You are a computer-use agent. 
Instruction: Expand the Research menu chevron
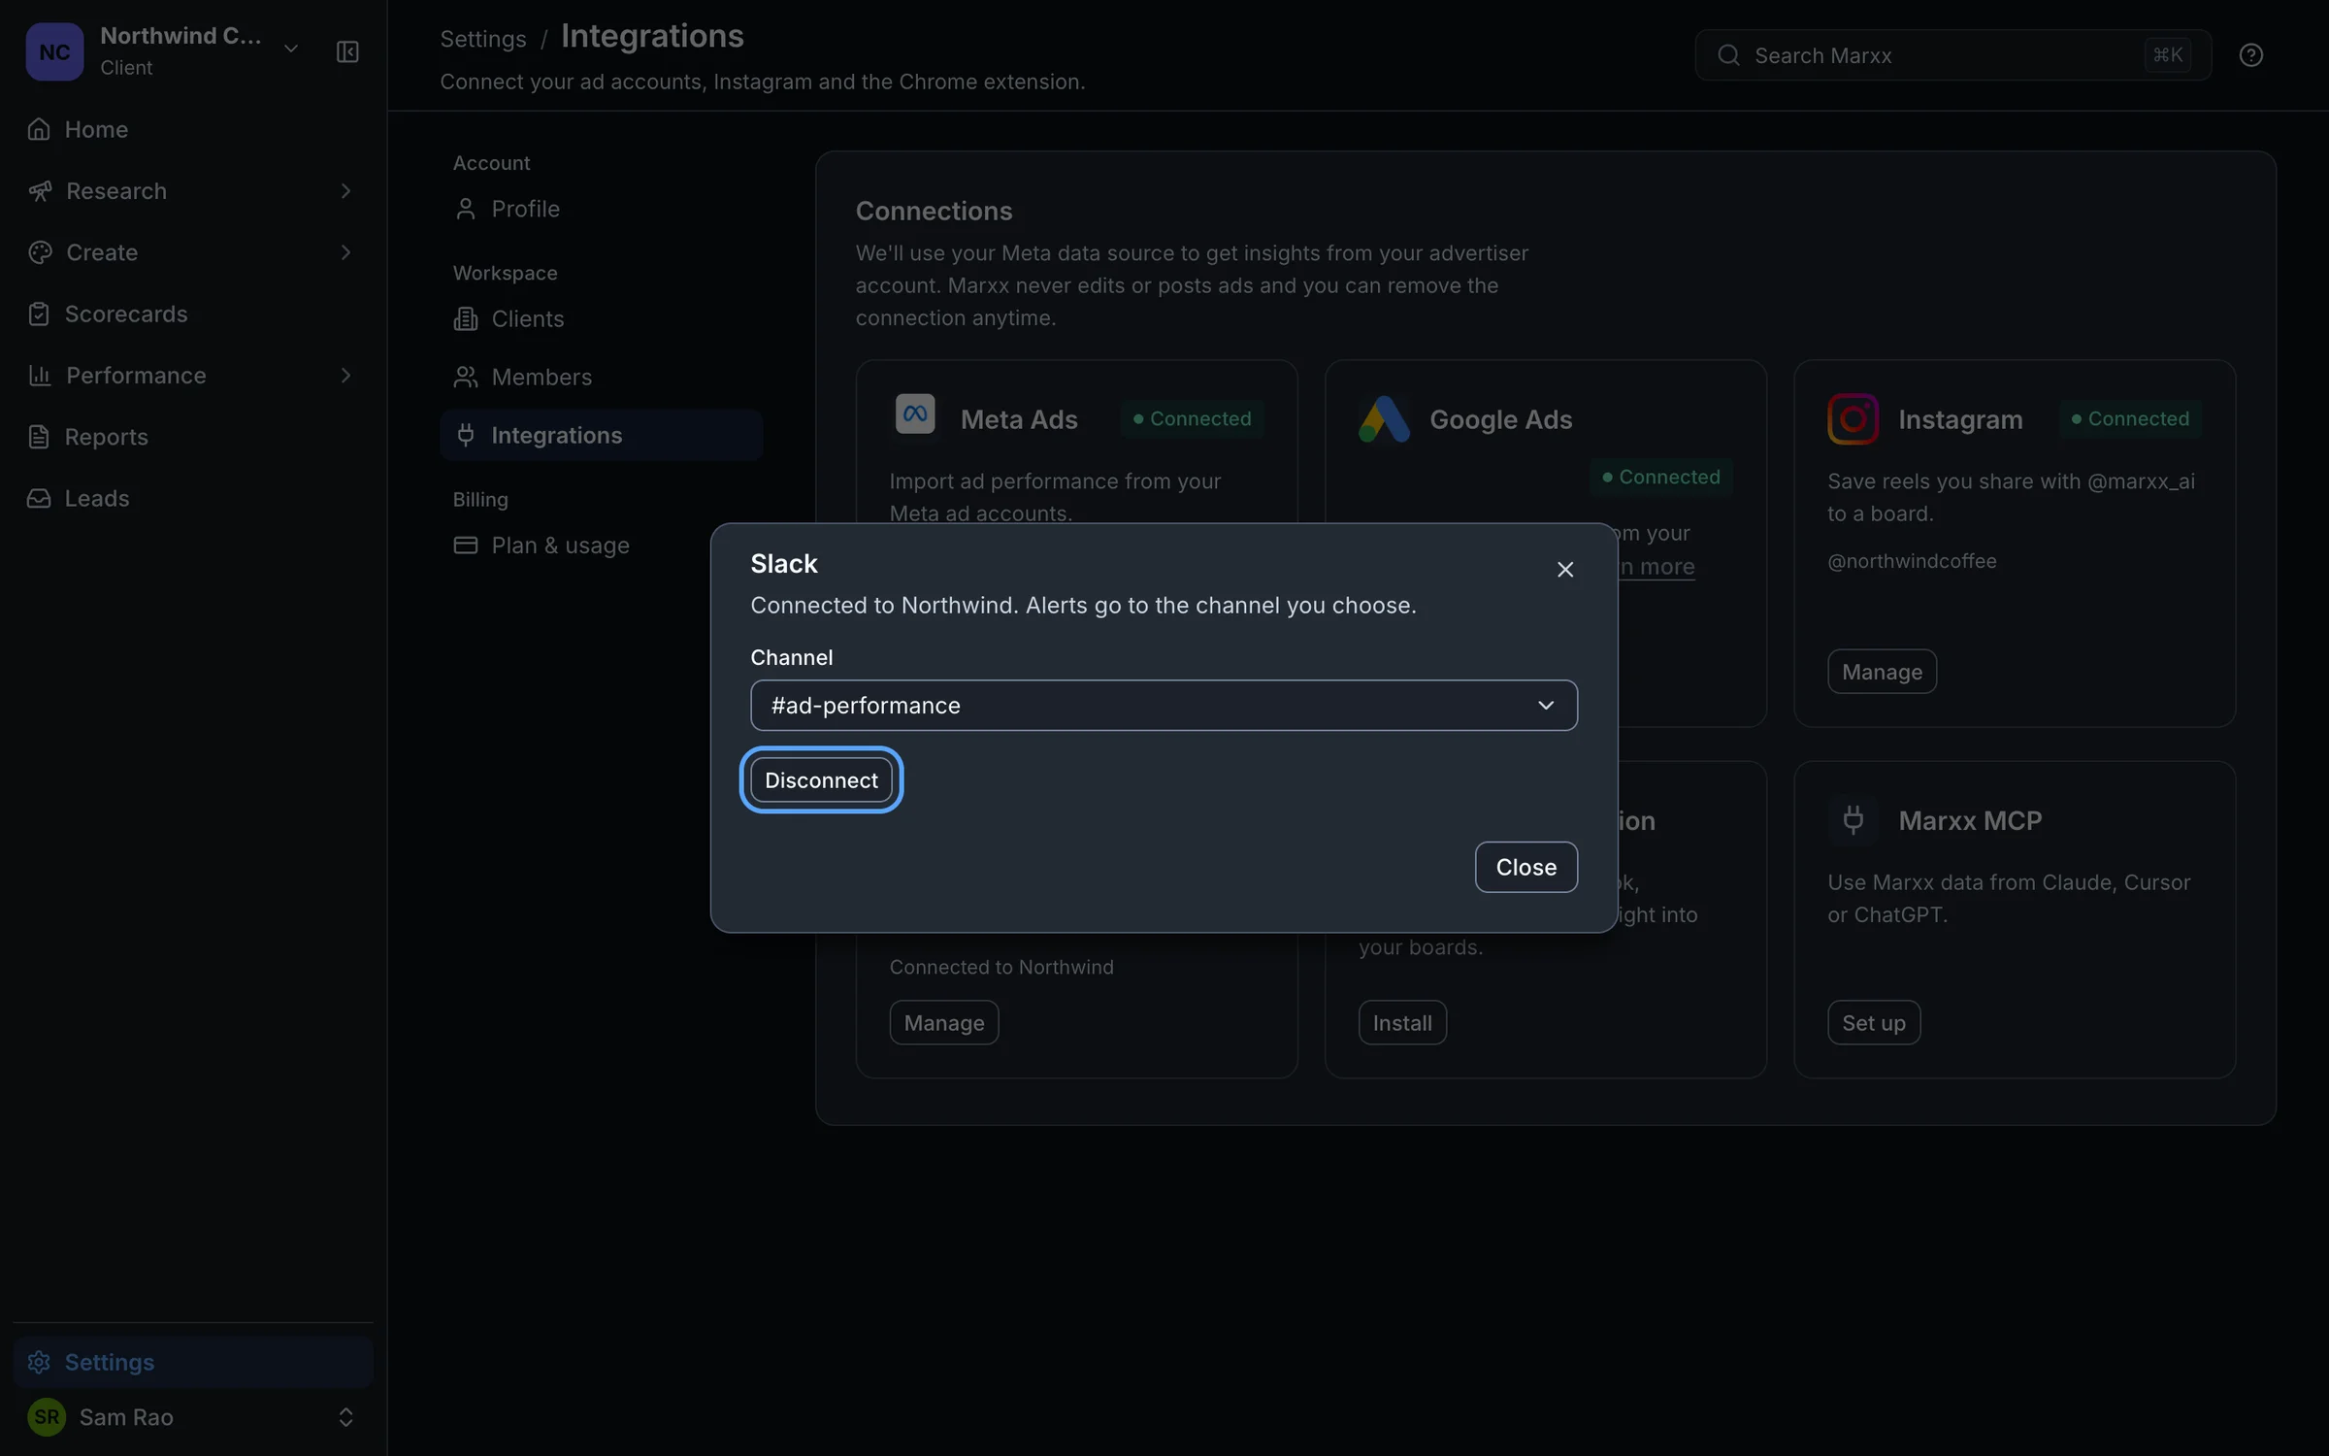pos(345,191)
